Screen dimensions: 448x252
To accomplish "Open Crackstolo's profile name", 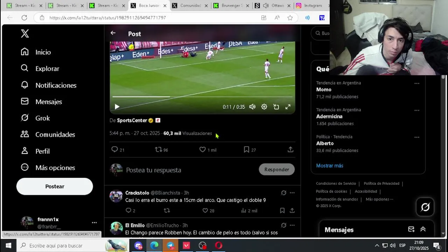I will (137, 193).
